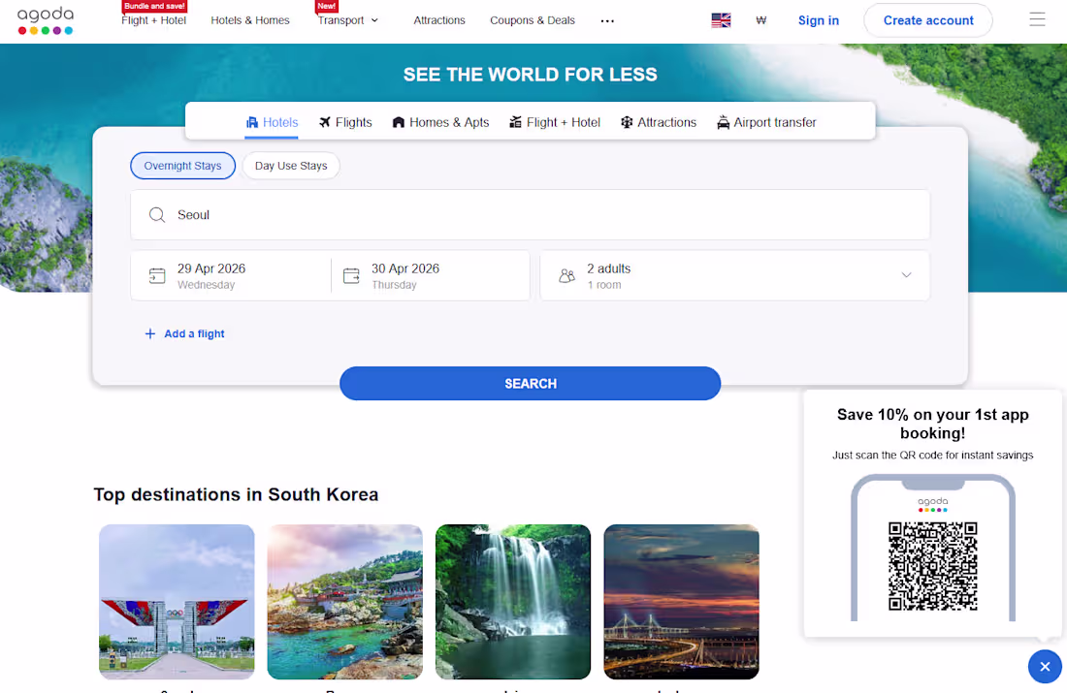Viewport: 1067px width, 693px height.
Task: Open the Flight + Hotel search tab
Action: [x=555, y=122]
